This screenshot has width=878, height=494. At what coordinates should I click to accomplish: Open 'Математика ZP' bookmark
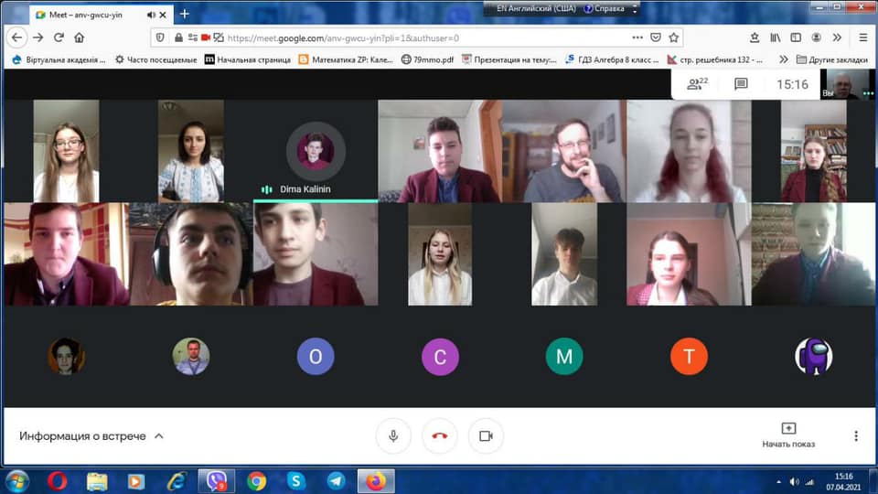coord(346,59)
